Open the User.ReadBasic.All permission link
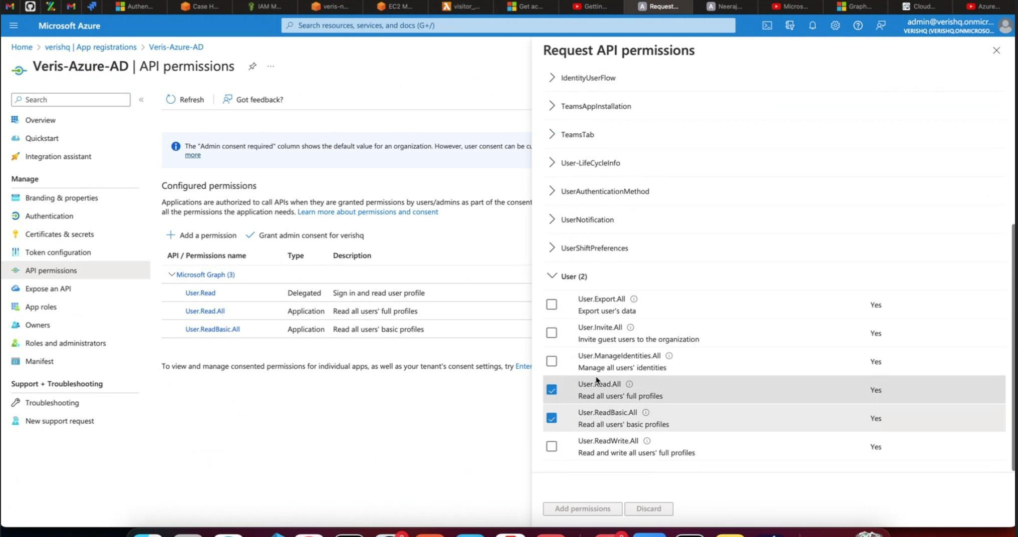 pos(212,329)
